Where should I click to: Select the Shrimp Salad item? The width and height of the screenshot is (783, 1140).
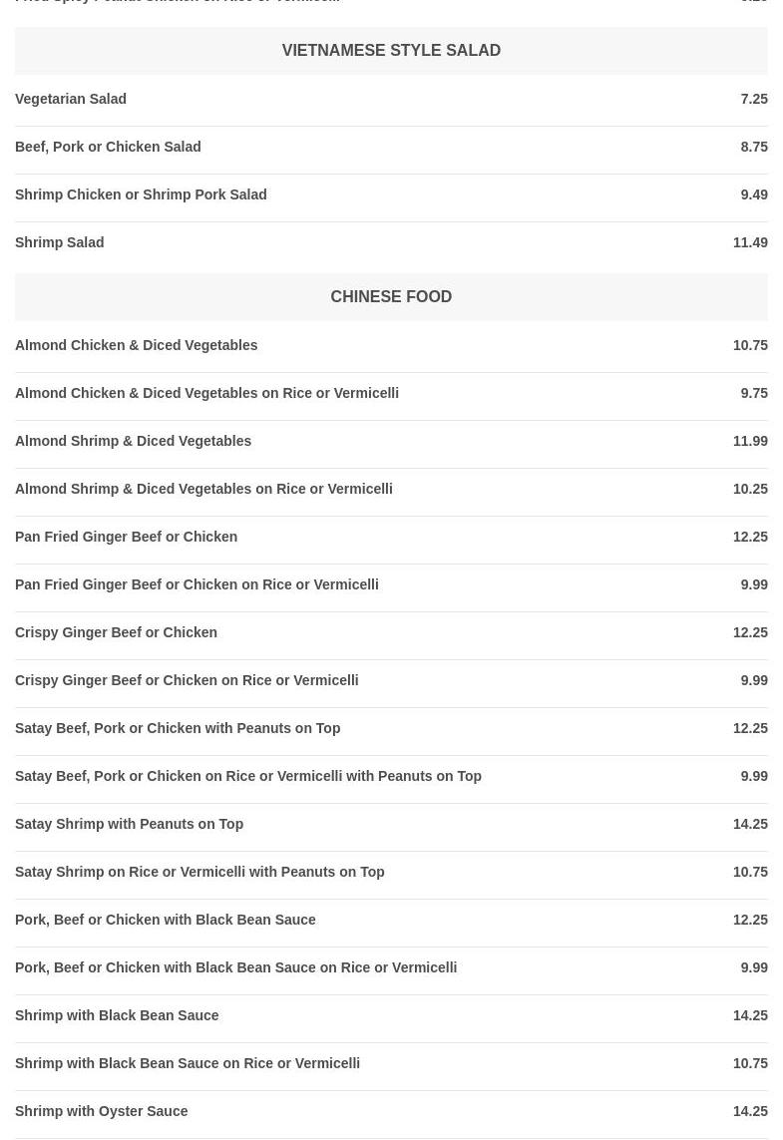tap(60, 242)
